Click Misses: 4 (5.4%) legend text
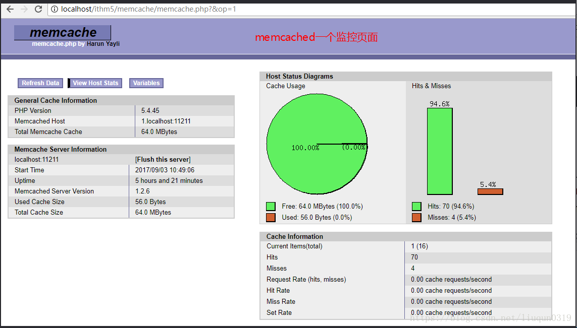Screen dimensions: 577x328 (x=452, y=218)
